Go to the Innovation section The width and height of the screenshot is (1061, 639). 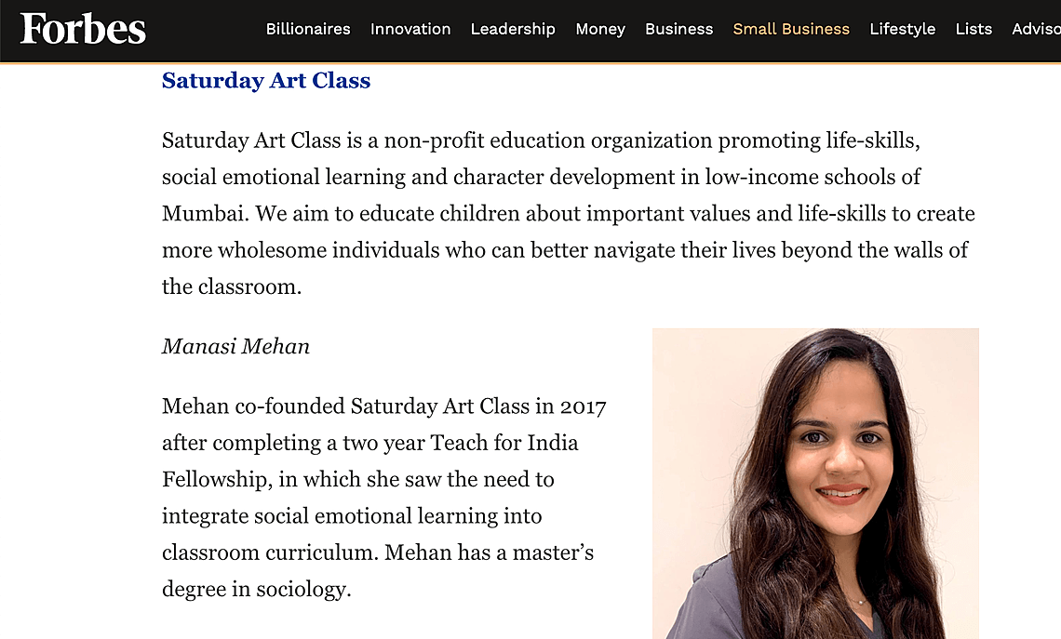coord(410,29)
